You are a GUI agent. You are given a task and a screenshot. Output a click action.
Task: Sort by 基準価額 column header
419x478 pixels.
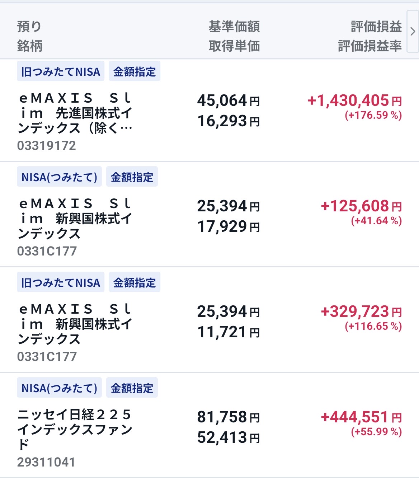pos(234,27)
